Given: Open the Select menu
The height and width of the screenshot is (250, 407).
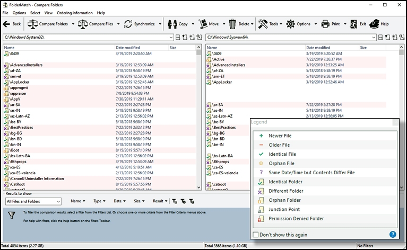Looking at the screenshot, I should point(35,13).
